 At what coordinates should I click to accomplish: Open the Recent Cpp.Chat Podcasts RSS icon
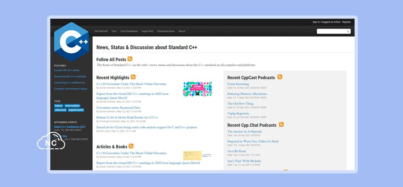(x=281, y=124)
